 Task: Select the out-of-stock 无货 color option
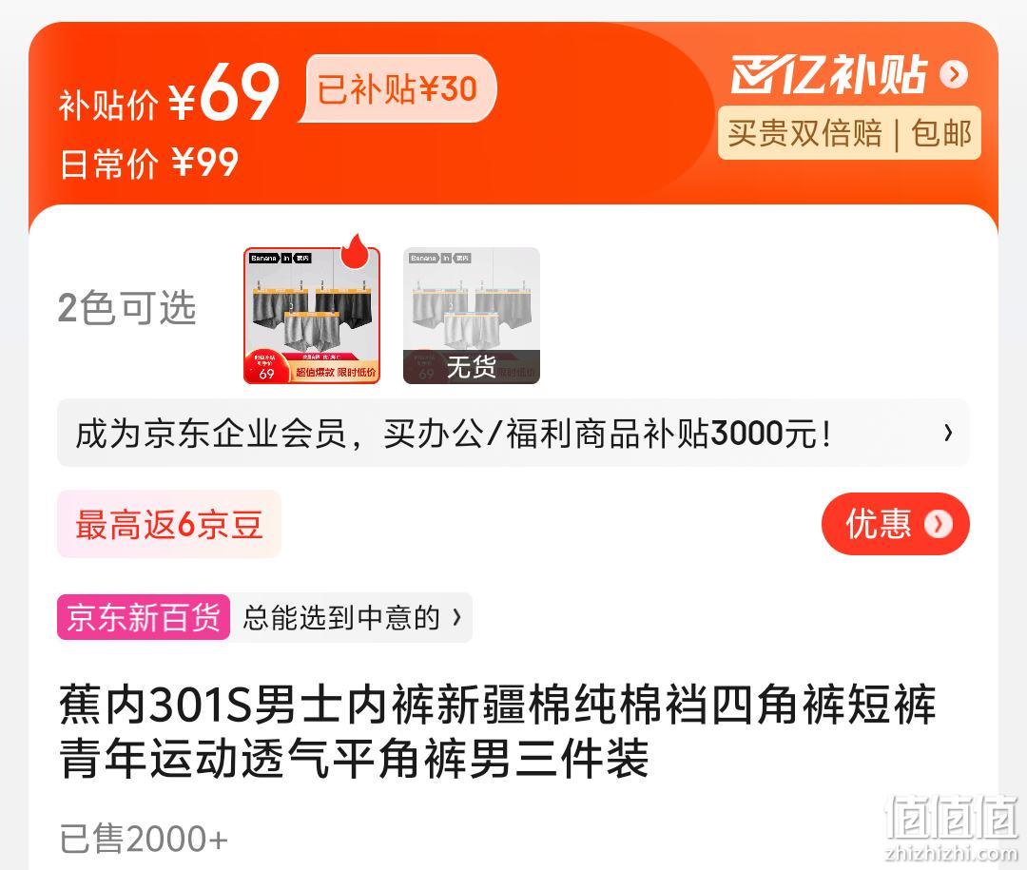pos(472,316)
